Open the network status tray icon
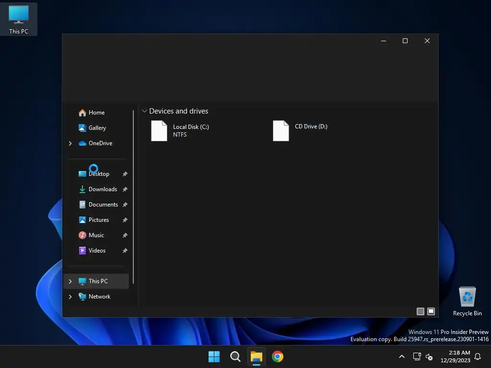 click(417, 356)
